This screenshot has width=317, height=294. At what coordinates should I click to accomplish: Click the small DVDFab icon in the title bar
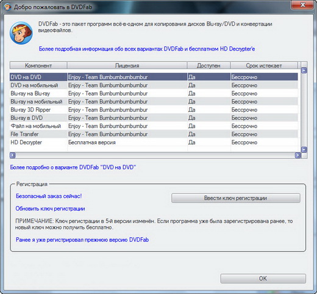(7, 7)
